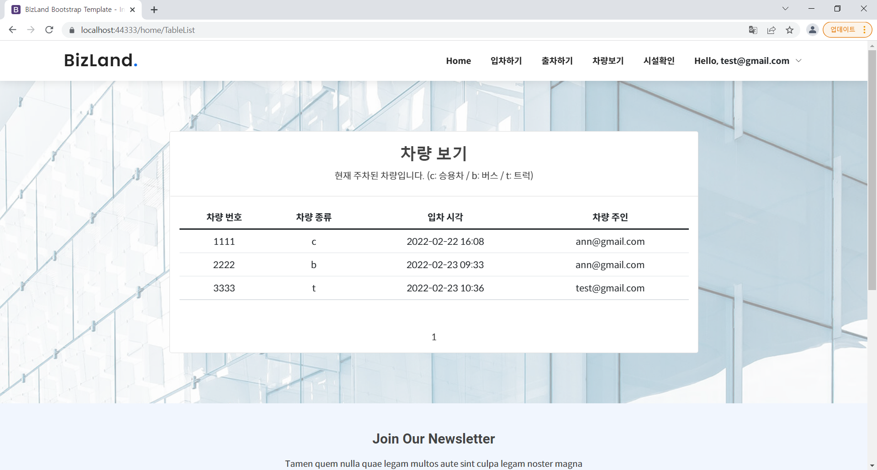Click the chevron next to the tab row
The width and height of the screenshot is (877, 470).
click(785, 8)
